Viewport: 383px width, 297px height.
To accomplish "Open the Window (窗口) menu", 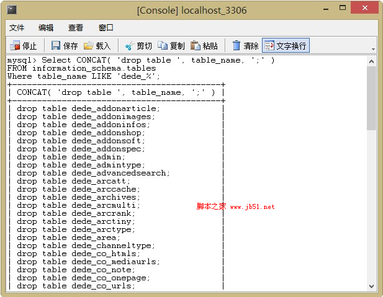I will [x=106, y=28].
